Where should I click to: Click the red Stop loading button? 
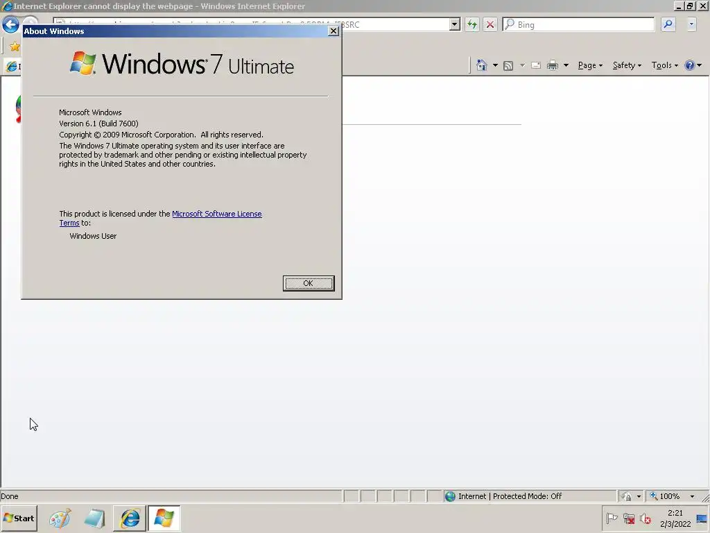pyautogui.click(x=490, y=24)
